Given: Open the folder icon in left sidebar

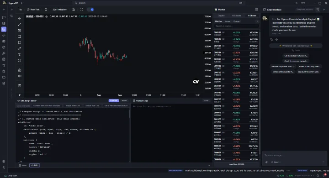Looking at the screenshot, I should click(4, 77).
